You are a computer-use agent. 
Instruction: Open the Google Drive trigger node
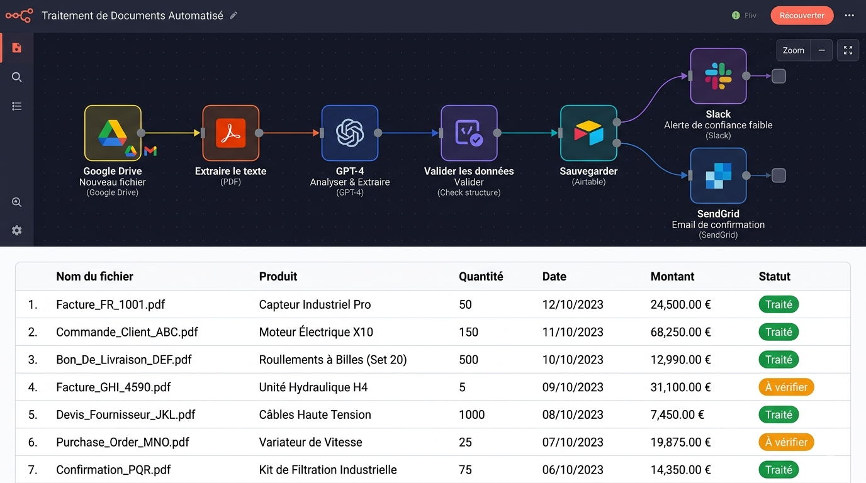[113, 133]
